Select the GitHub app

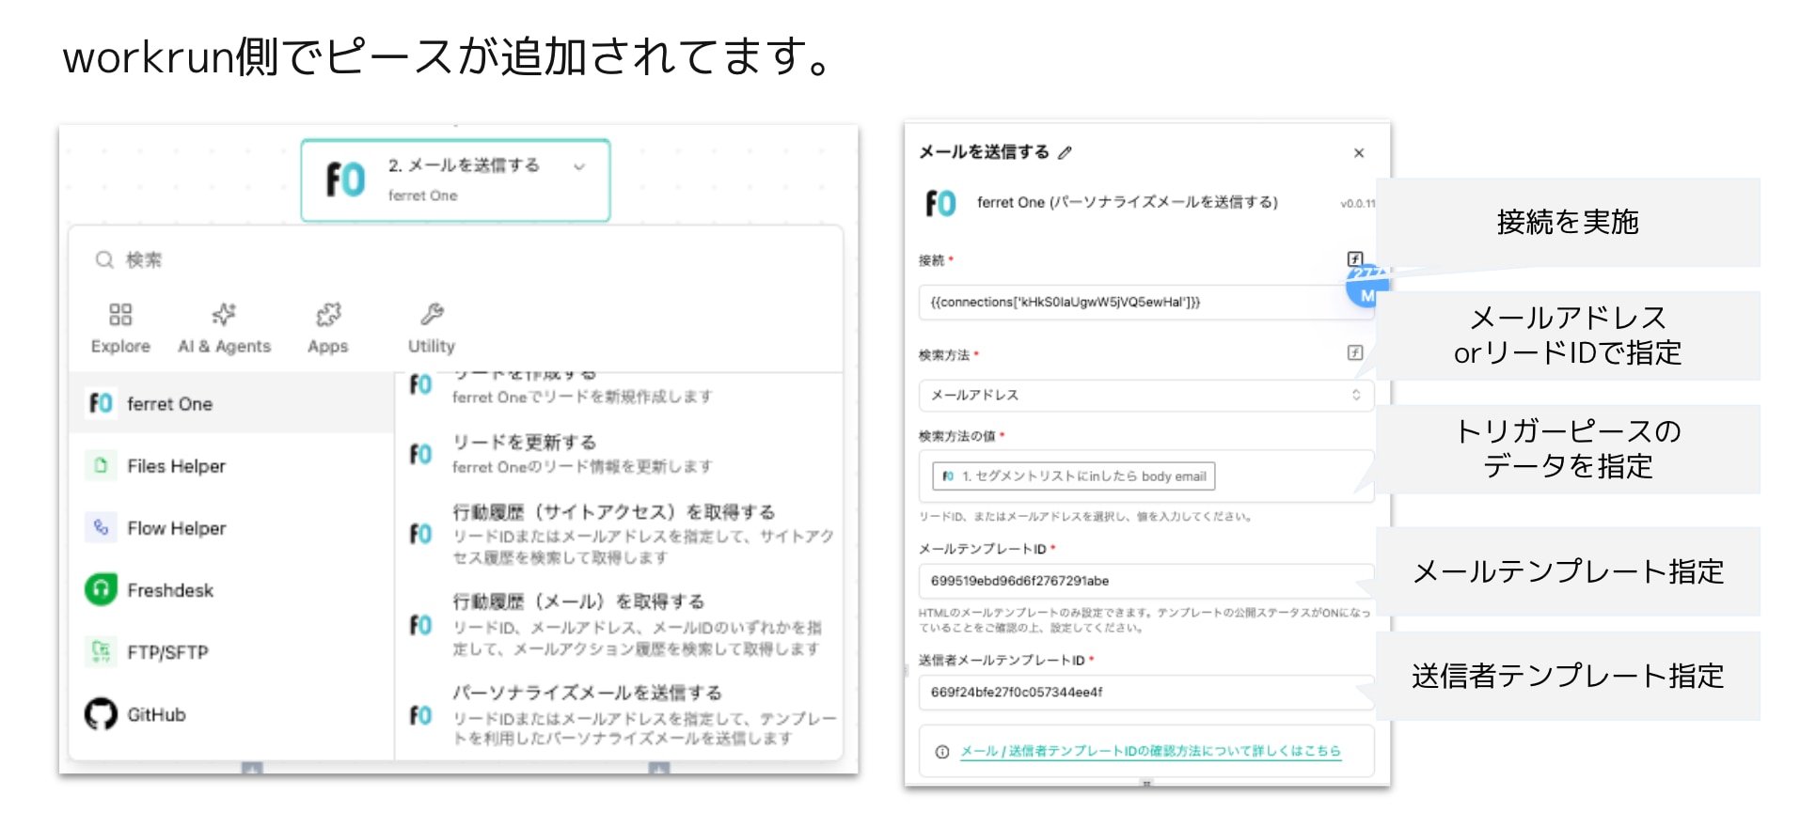tap(156, 714)
